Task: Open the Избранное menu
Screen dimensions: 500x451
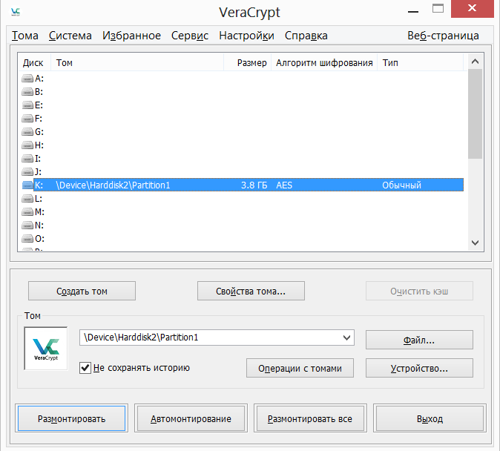Action: 131,36
